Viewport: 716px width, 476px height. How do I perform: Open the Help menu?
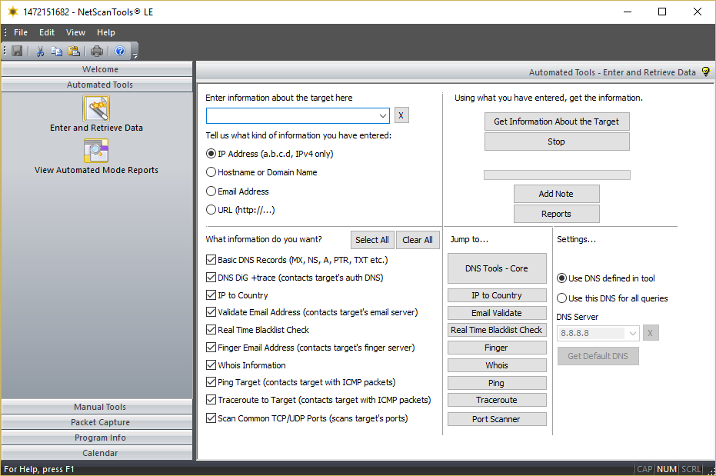tap(106, 32)
